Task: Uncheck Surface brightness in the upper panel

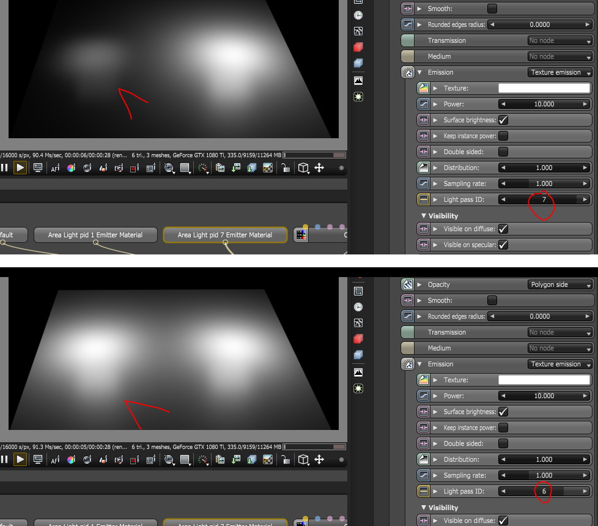Action: coord(503,120)
